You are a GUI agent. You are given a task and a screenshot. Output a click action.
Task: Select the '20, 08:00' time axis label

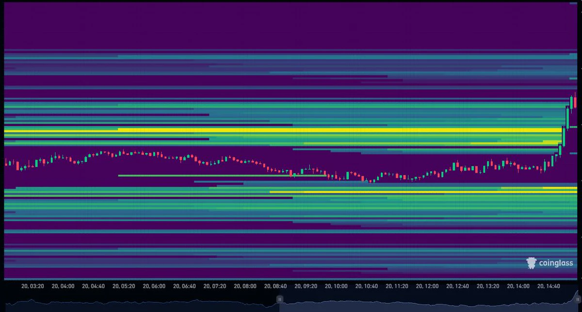246,286
